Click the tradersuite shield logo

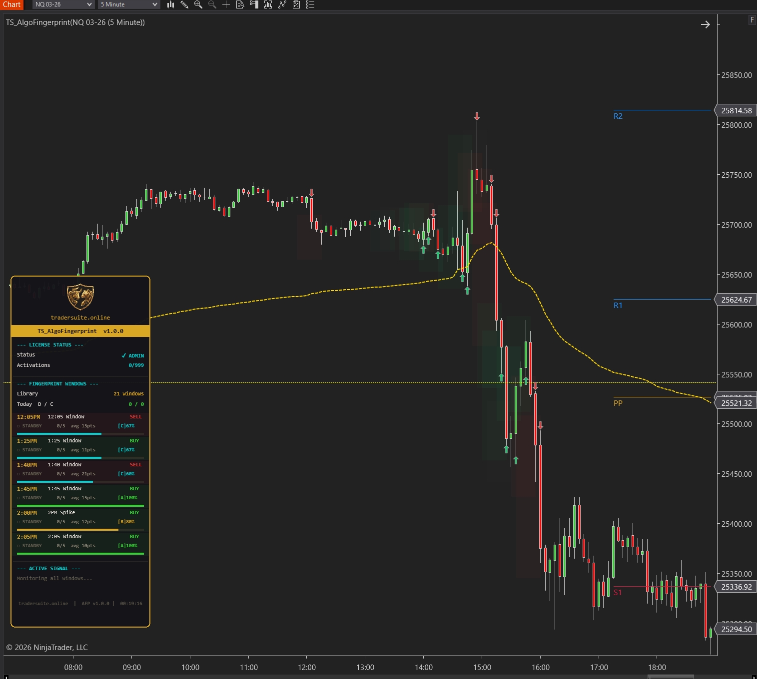pyautogui.click(x=80, y=297)
